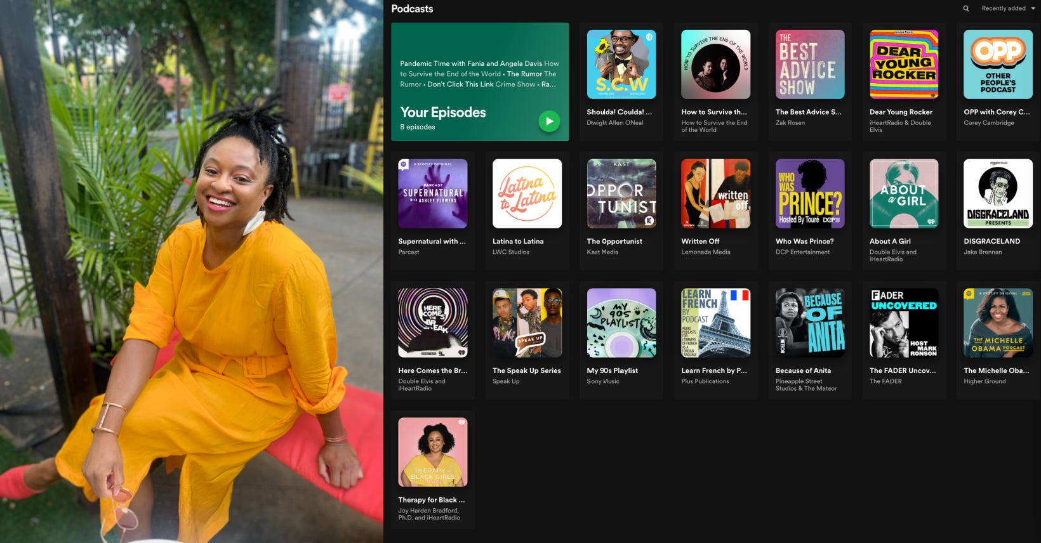Open the Latina to Latina cover art
The width and height of the screenshot is (1041, 543).
527,193
